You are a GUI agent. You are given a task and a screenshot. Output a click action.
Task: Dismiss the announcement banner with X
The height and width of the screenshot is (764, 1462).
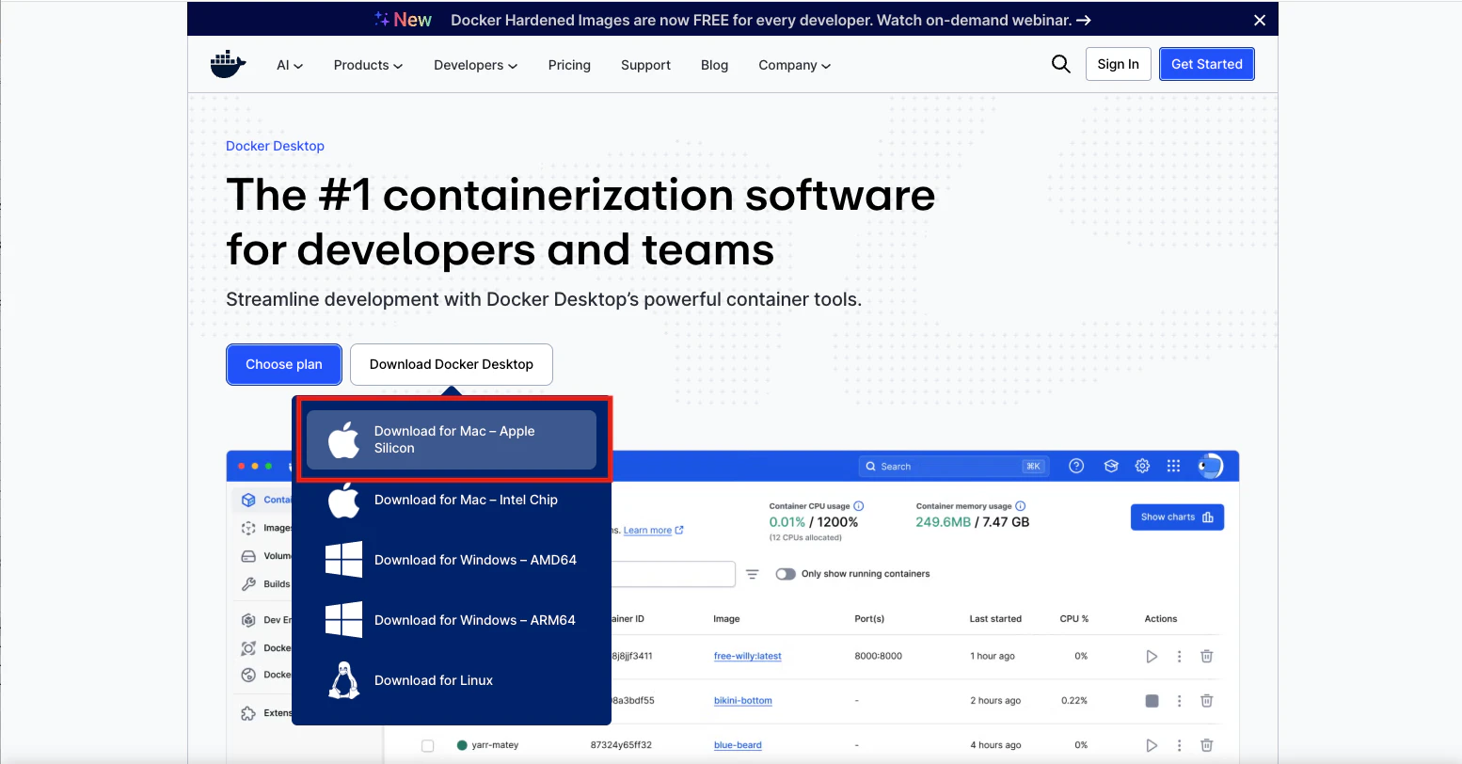(x=1260, y=20)
